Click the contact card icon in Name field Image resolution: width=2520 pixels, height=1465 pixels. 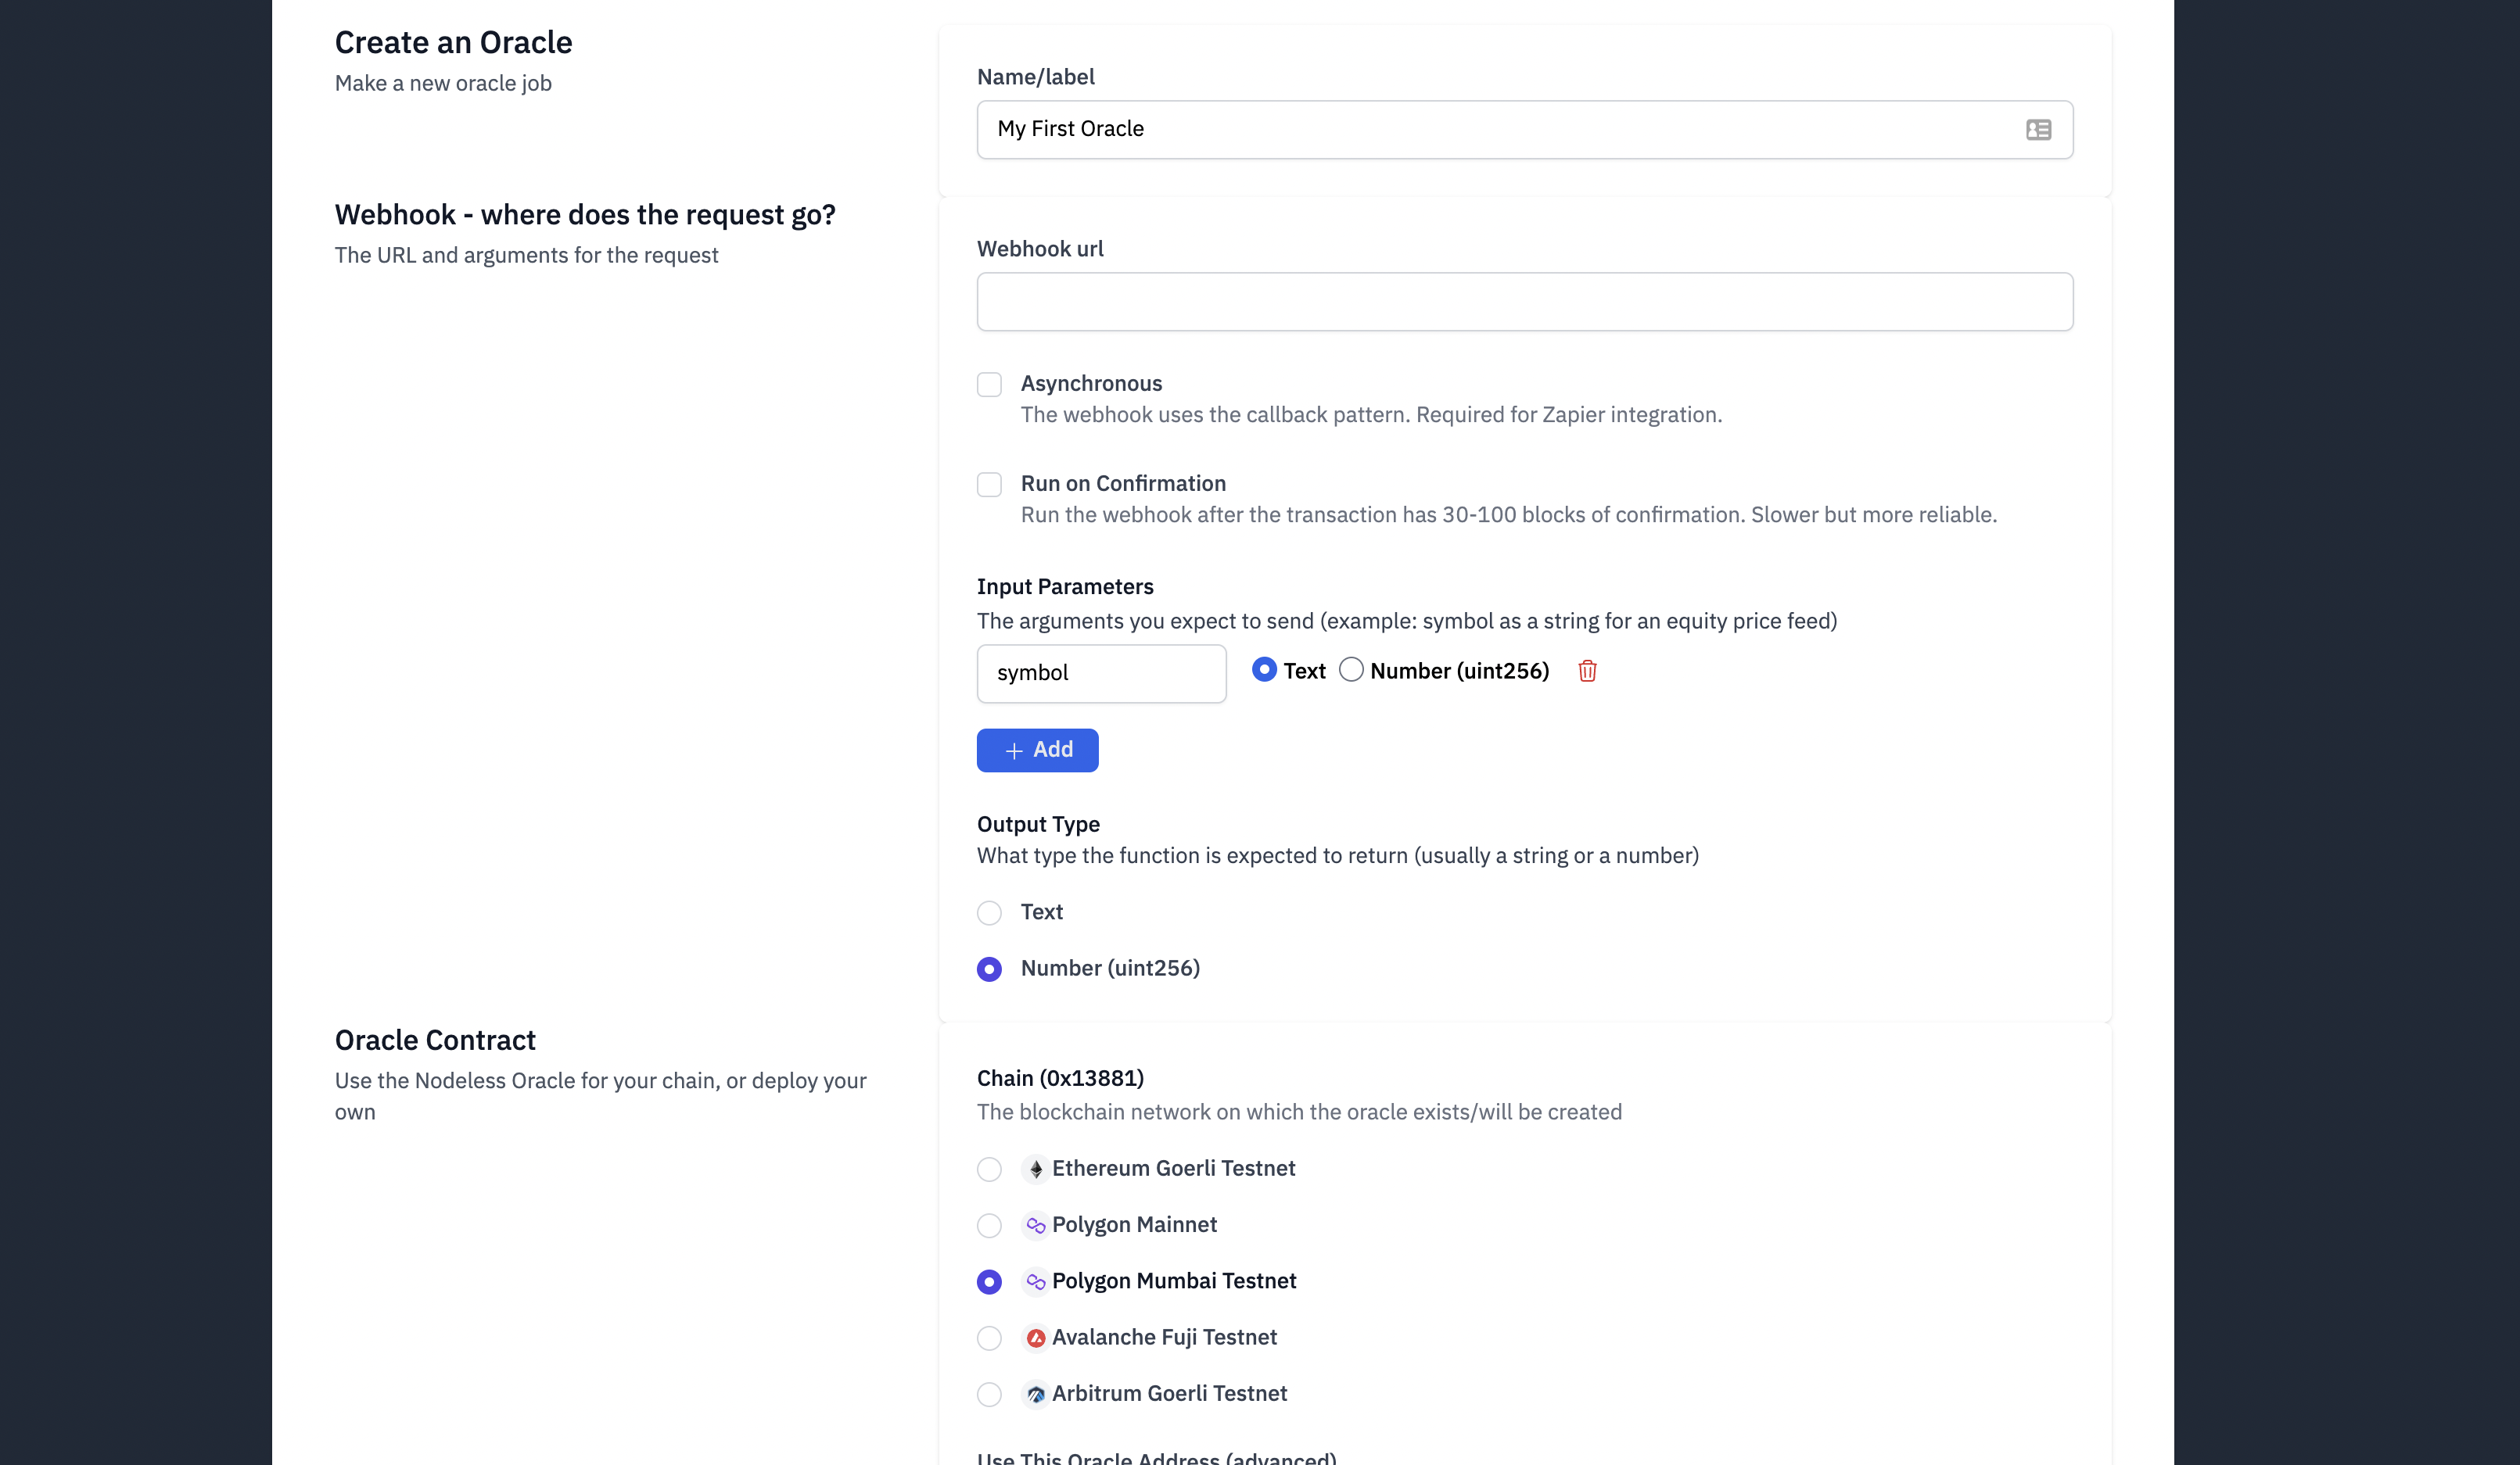tap(2038, 130)
